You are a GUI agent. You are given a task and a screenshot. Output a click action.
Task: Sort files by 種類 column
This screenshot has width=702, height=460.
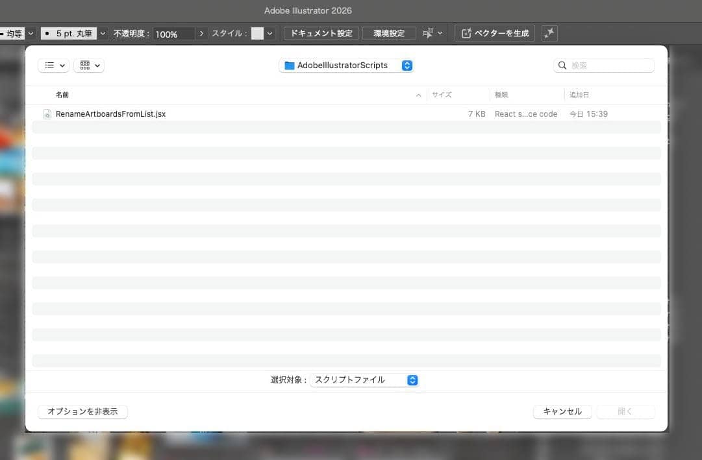coord(501,95)
